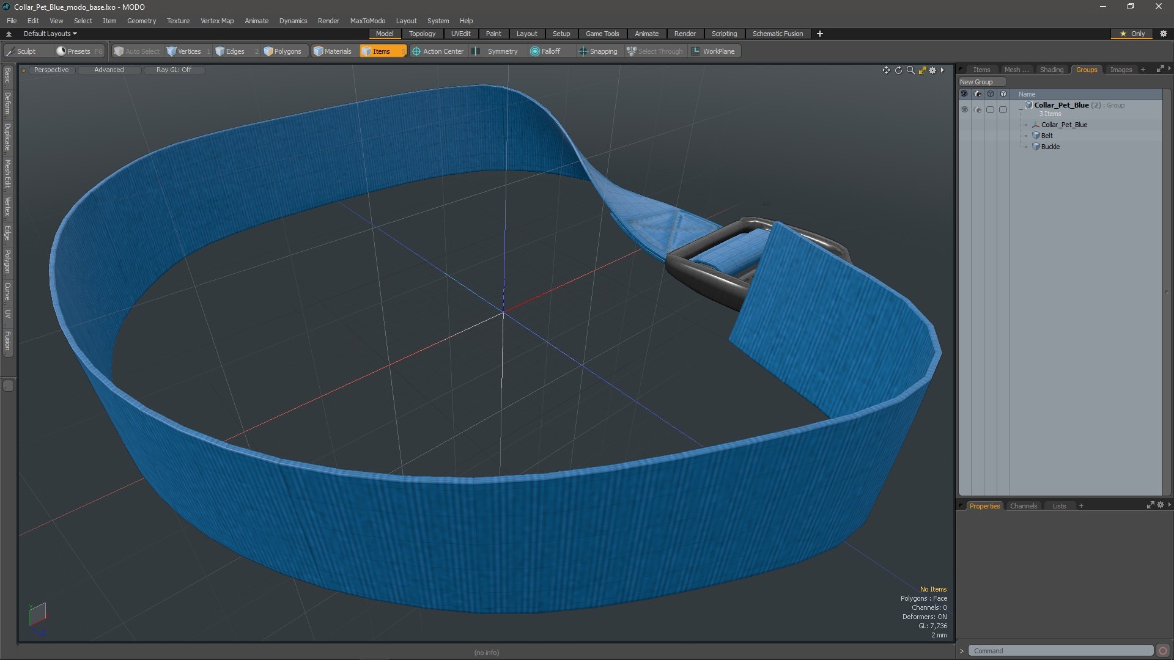This screenshot has height=660, width=1174.
Task: Open the Default Layouts dropdown
Action: (x=50, y=34)
